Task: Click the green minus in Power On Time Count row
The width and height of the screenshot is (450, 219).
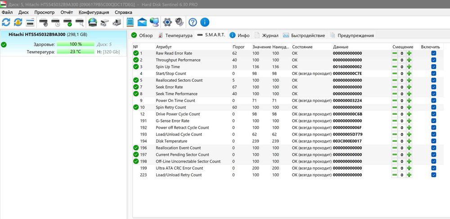Action: coord(395,101)
